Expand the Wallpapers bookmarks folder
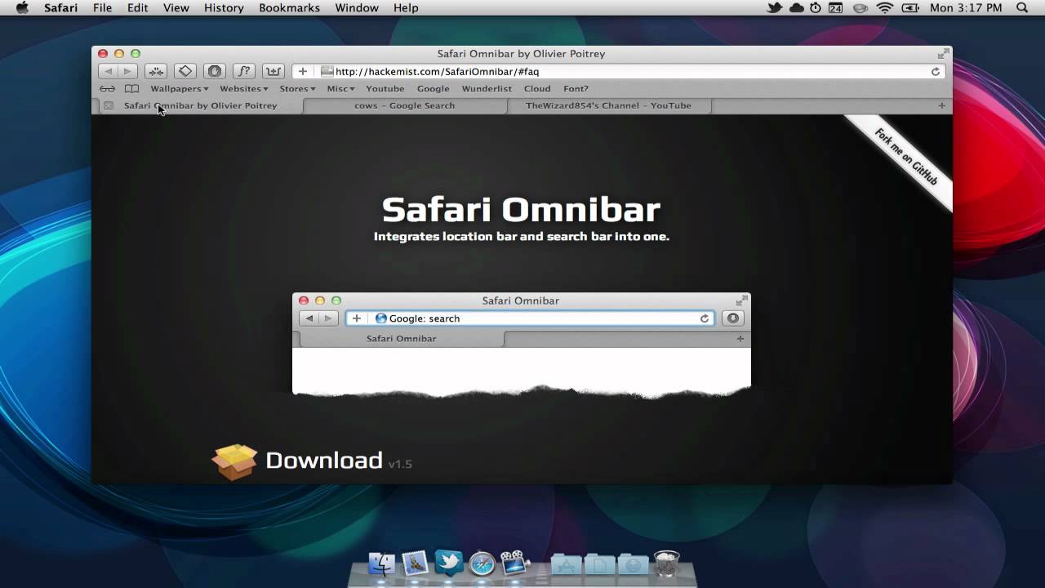Image resolution: width=1045 pixels, height=588 pixels. click(x=180, y=88)
